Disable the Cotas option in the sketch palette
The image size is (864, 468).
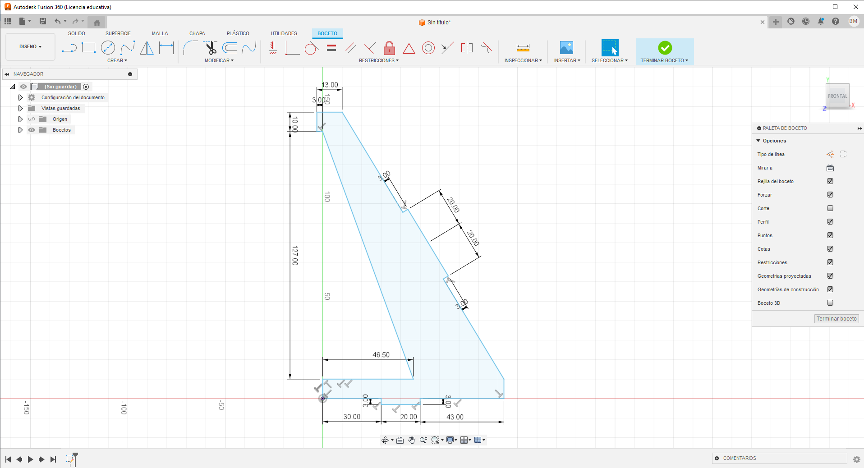pyautogui.click(x=830, y=248)
